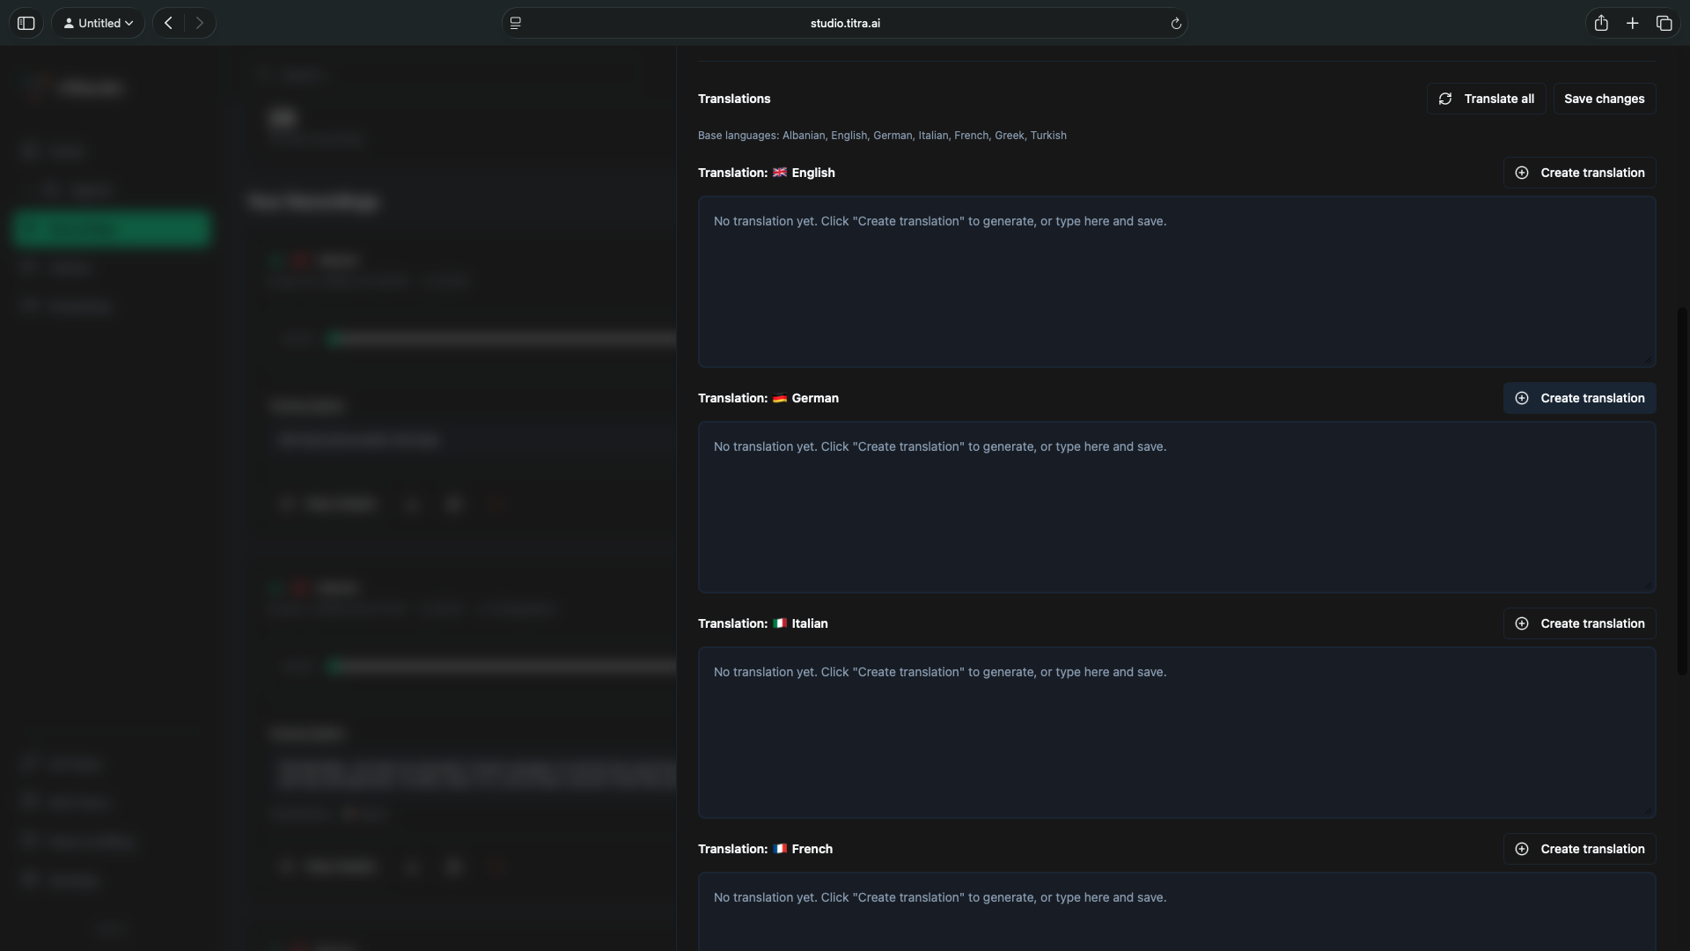Open the Share icon in Safari toolbar

(1601, 24)
